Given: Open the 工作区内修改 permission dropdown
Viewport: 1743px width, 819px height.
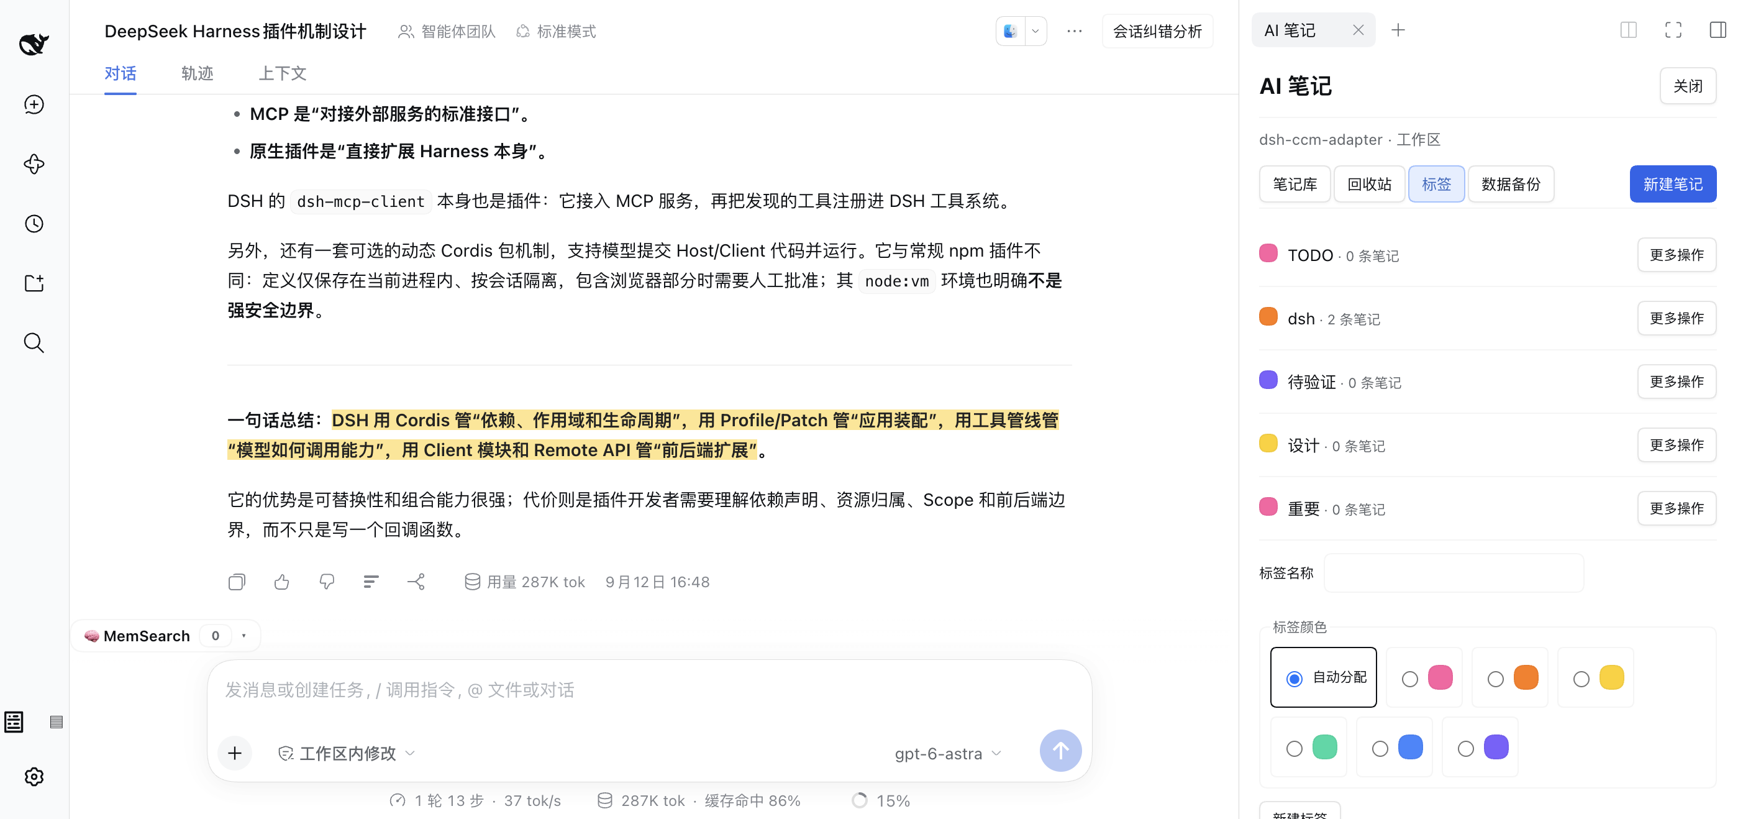Looking at the screenshot, I should point(347,753).
